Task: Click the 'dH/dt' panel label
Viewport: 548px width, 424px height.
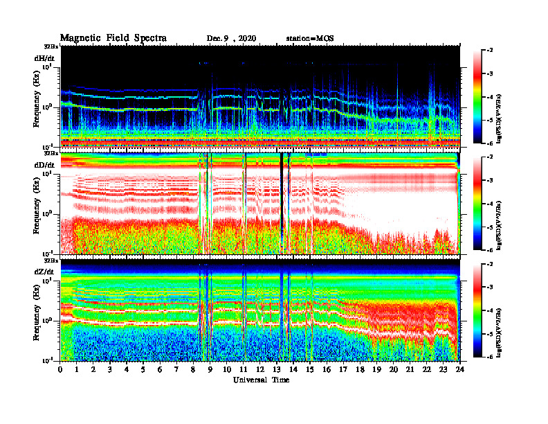Action: coord(44,58)
